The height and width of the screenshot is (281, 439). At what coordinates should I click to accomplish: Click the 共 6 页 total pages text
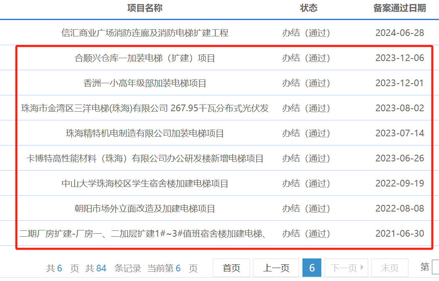point(63,268)
